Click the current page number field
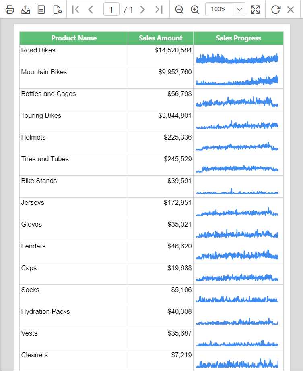The image size is (303, 371). coord(111,9)
